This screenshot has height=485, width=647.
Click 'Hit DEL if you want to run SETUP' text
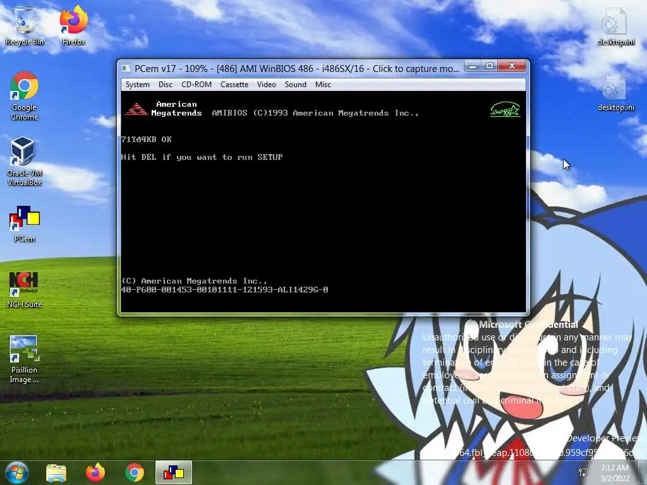coord(202,157)
